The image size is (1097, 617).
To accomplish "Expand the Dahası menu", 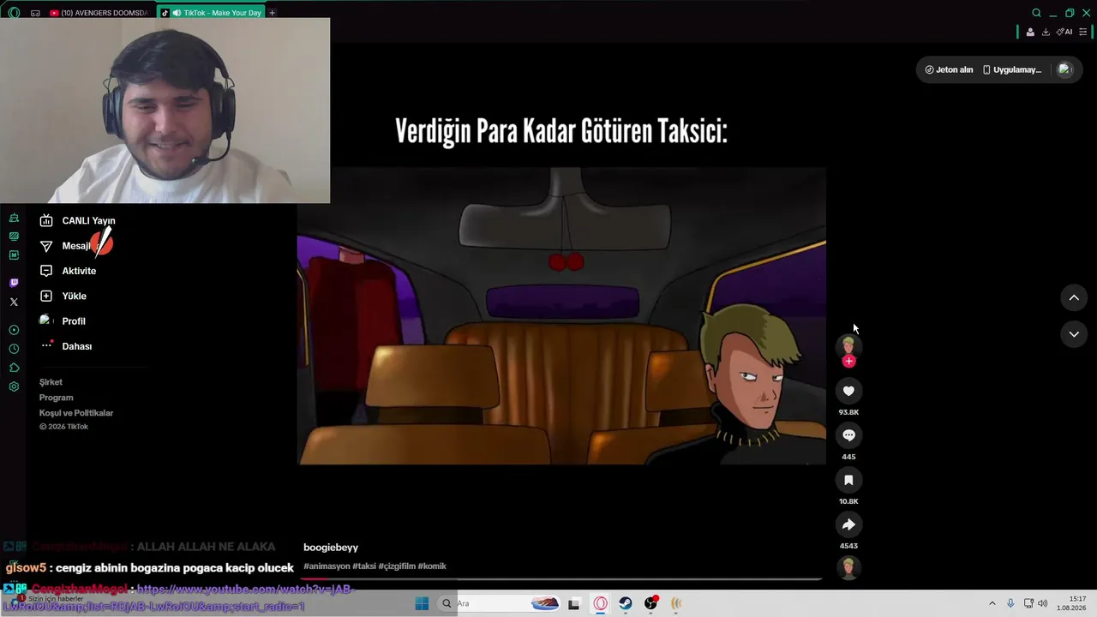I will [66, 346].
